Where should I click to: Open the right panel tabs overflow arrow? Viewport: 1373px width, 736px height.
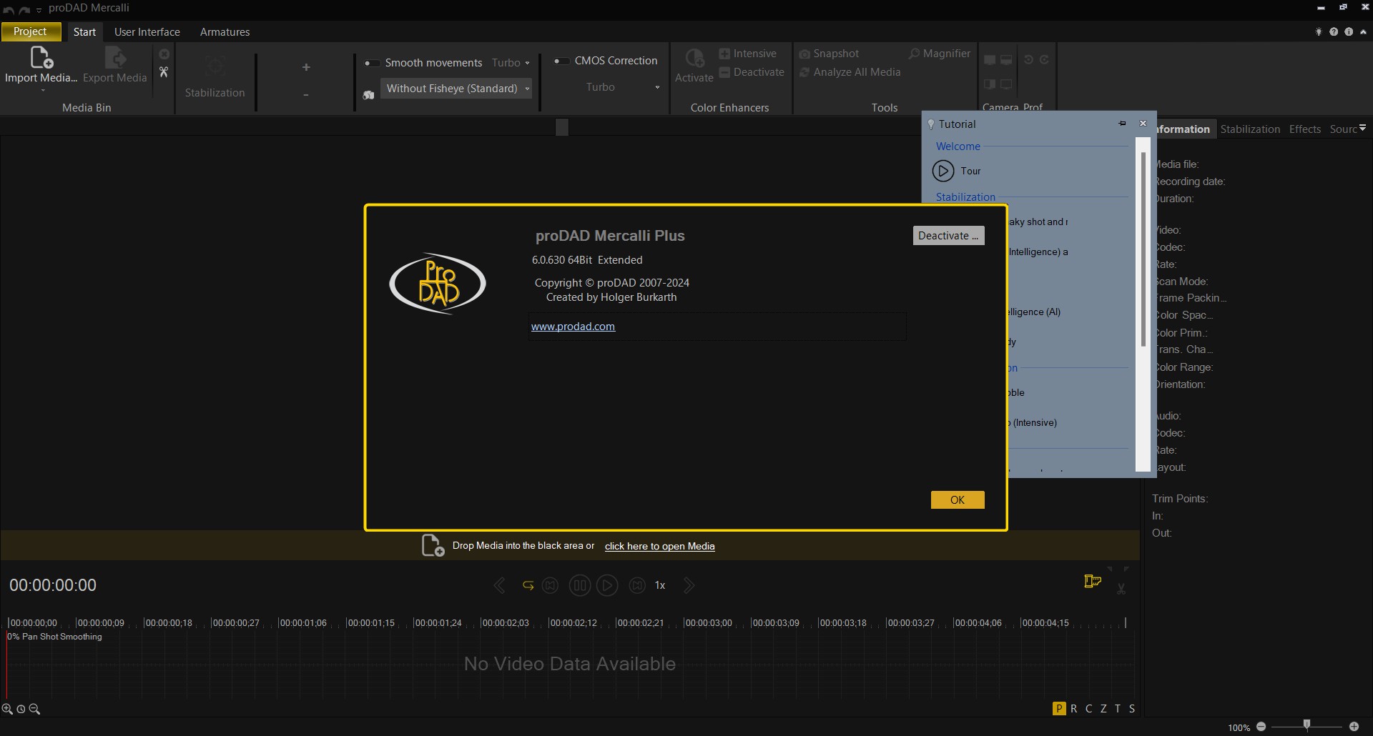coord(1362,128)
